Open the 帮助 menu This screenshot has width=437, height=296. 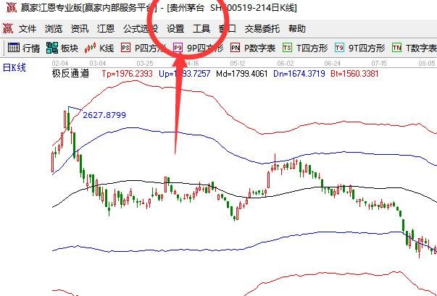[x=297, y=28]
